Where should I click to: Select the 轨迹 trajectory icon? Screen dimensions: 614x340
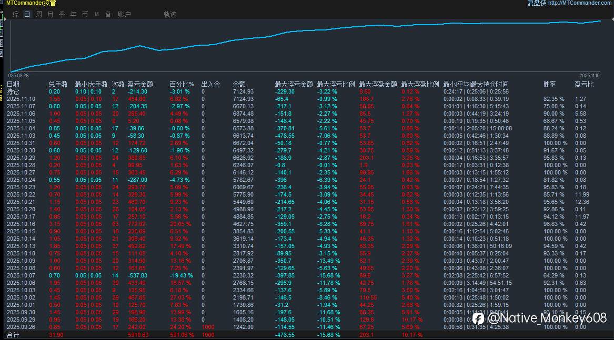170,14
